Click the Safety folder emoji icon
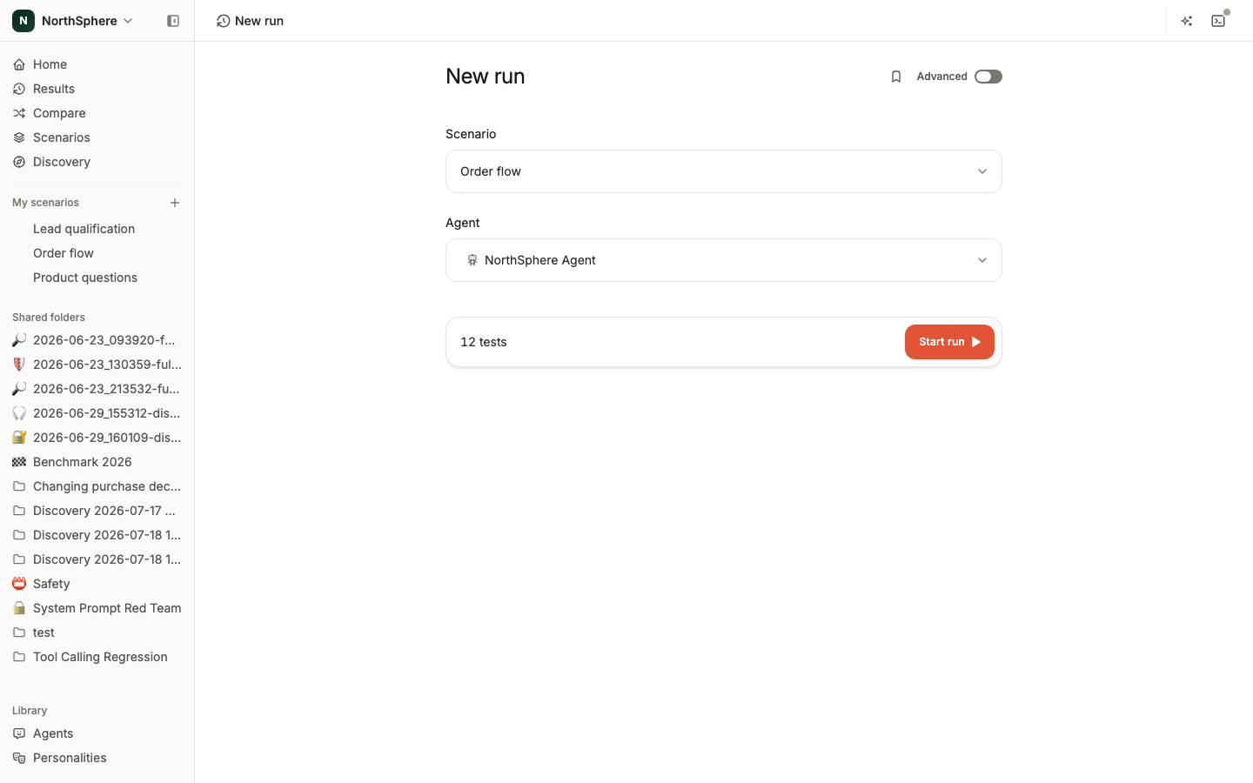Viewport: 1253px width, 783px height. pyautogui.click(x=19, y=584)
